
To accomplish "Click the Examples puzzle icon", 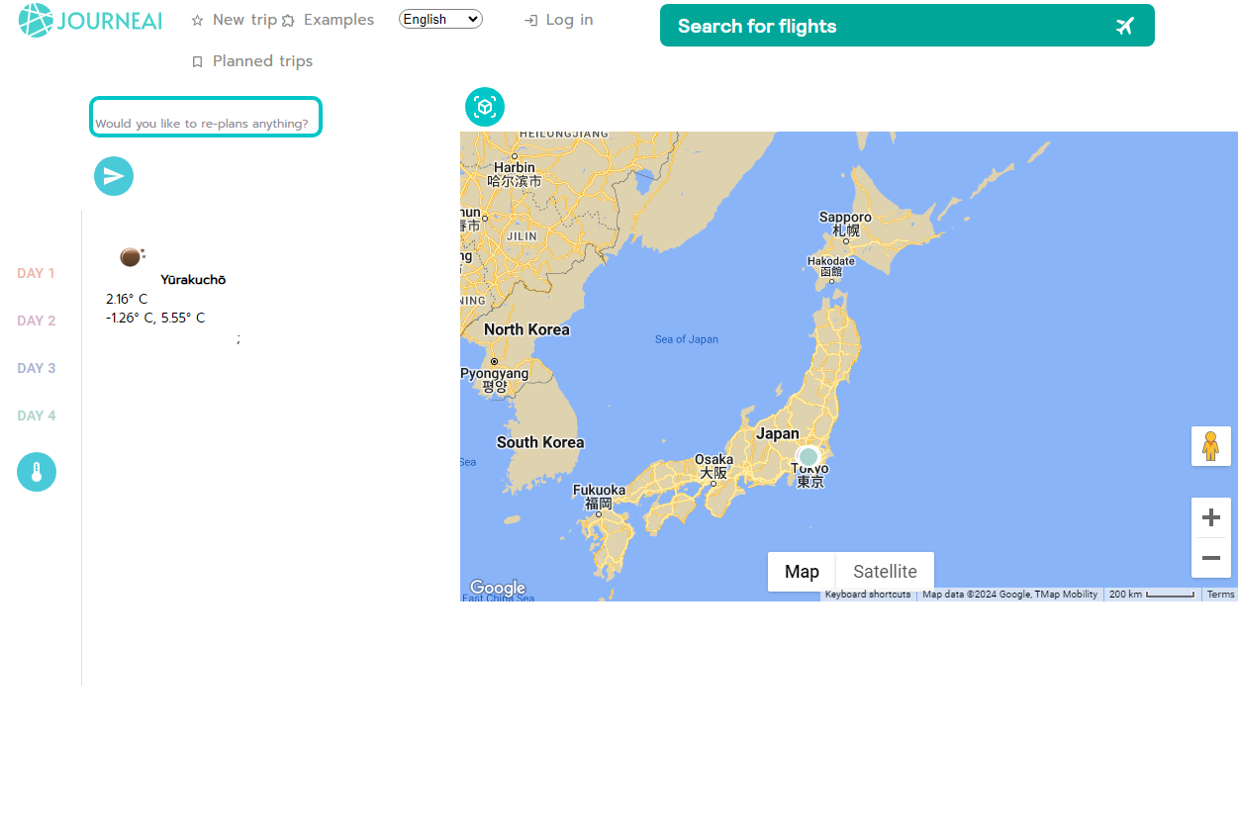I will 288,21.
